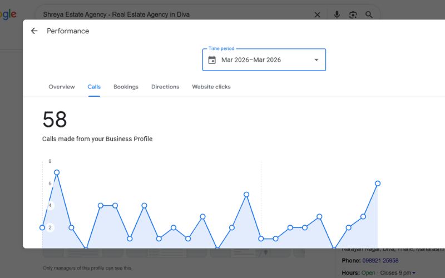Select the Calls tab
This screenshot has width=445, height=278.
click(x=94, y=87)
